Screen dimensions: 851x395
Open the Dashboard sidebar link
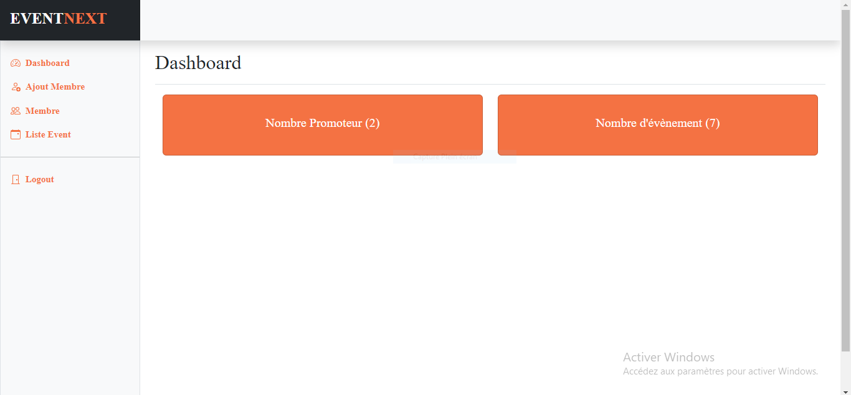tap(47, 63)
